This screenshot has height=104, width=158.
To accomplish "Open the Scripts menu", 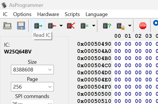I will click(x=72, y=14).
